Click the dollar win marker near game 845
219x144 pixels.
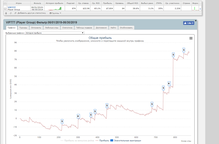[x=184, y=50]
